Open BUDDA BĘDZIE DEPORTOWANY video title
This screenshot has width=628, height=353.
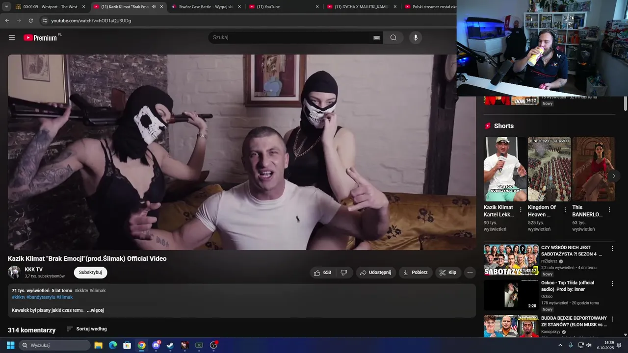pos(574,321)
